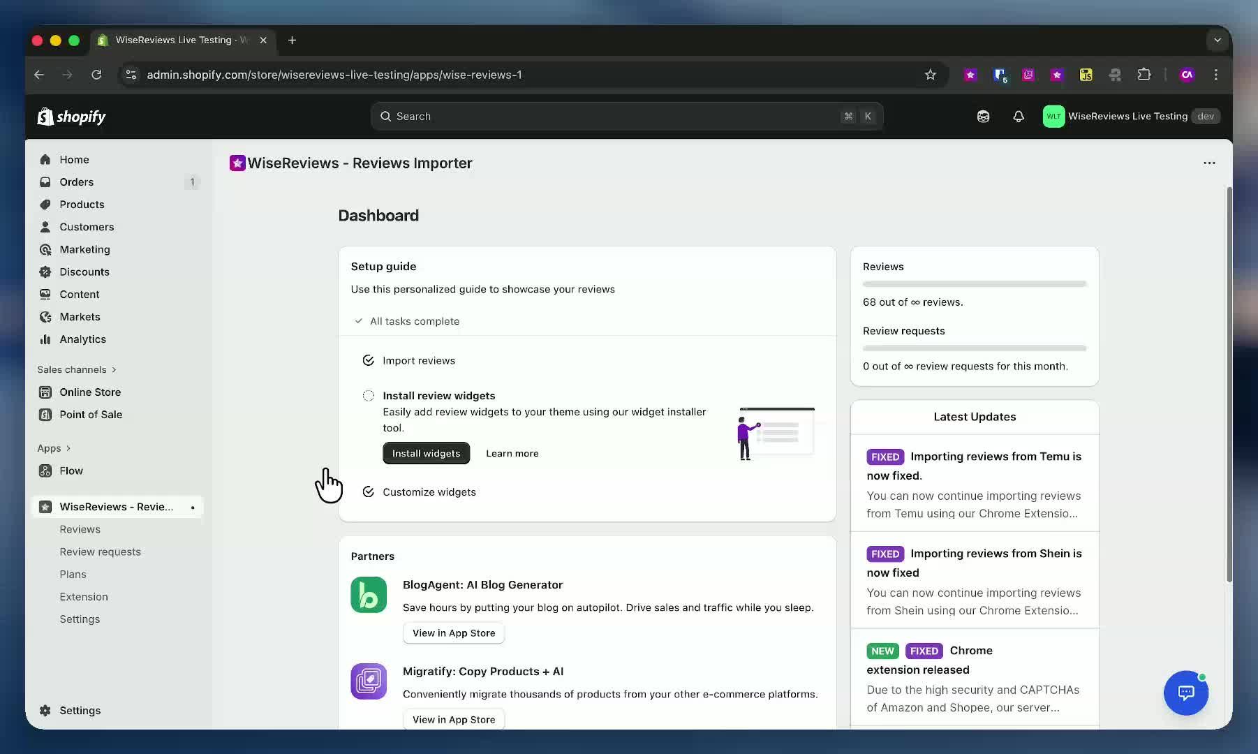Viewport: 1258px width, 754px height.
Task: Open the Home sidebar icon
Action: tap(45, 160)
